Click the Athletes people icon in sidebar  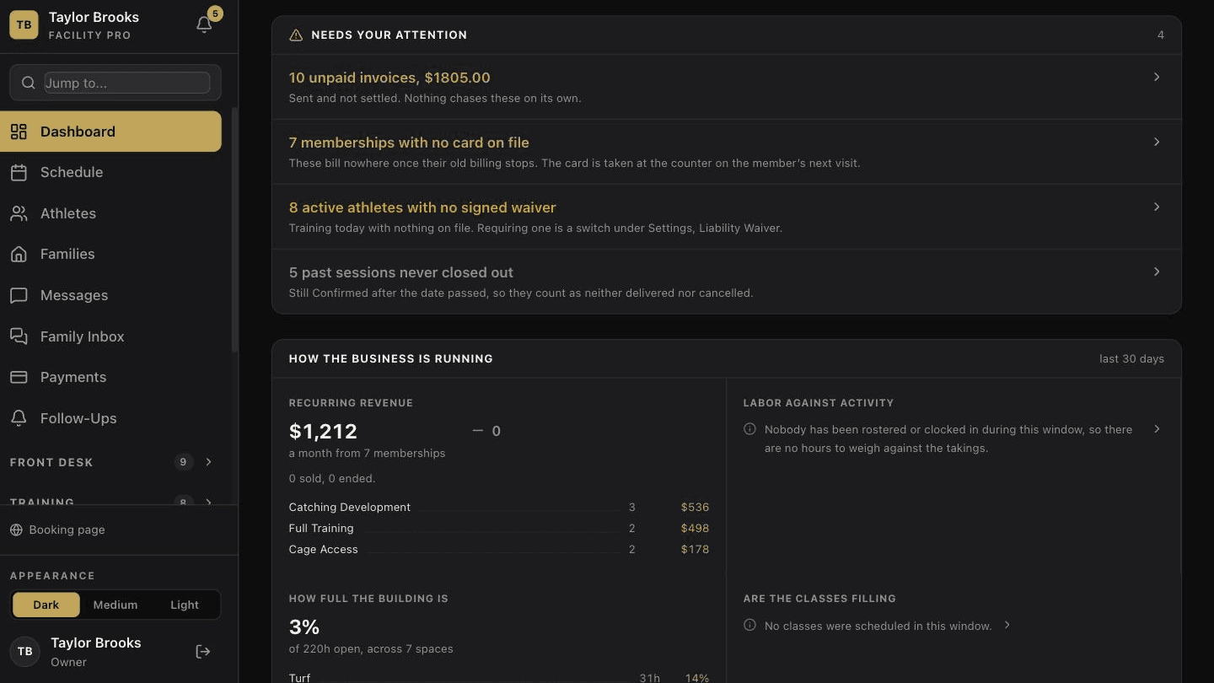[x=19, y=213]
